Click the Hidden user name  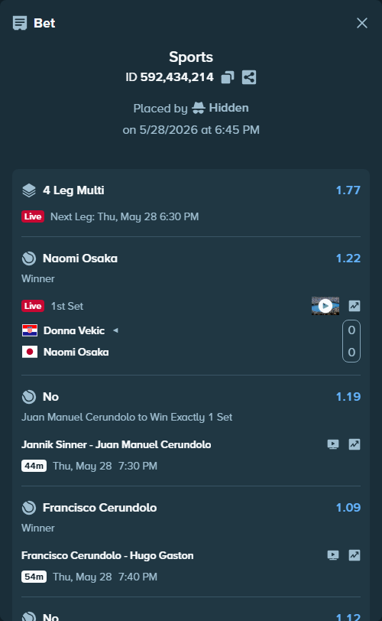point(228,108)
